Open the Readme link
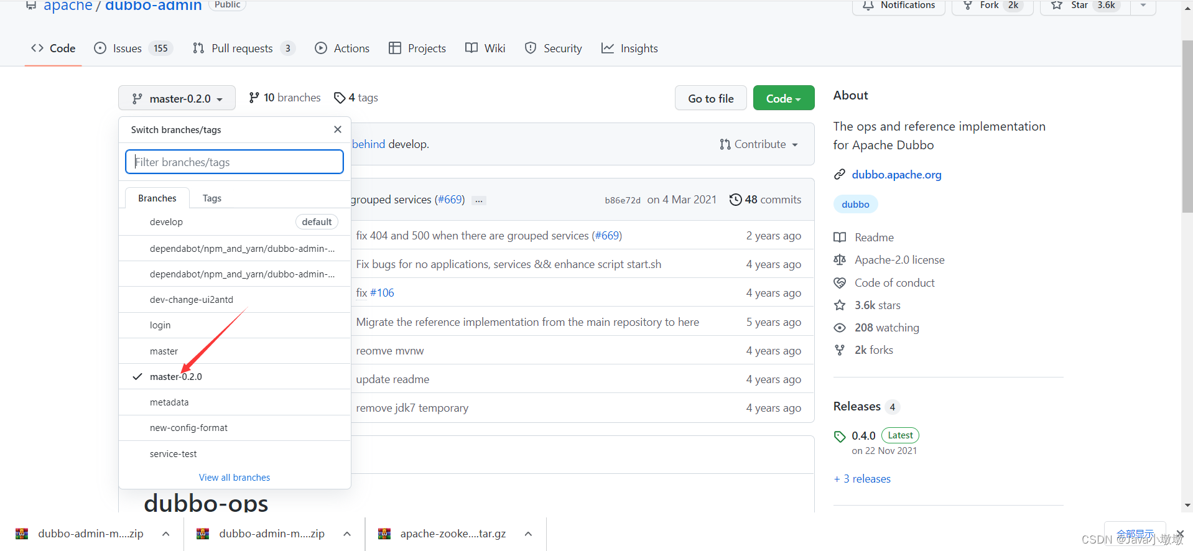The height and width of the screenshot is (551, 1193). click(874, 238)
